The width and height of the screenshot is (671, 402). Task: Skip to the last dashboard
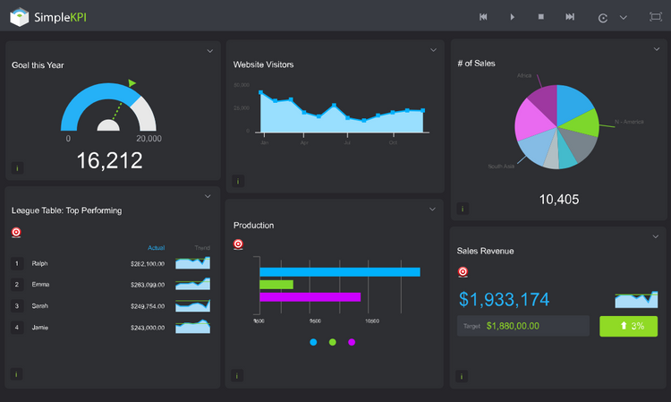[x=570, y=17]
